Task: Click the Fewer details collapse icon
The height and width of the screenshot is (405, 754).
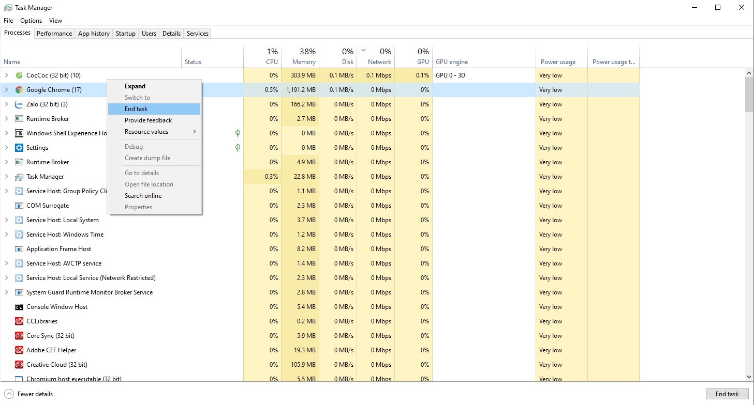Action: click(x=8, y=394)
